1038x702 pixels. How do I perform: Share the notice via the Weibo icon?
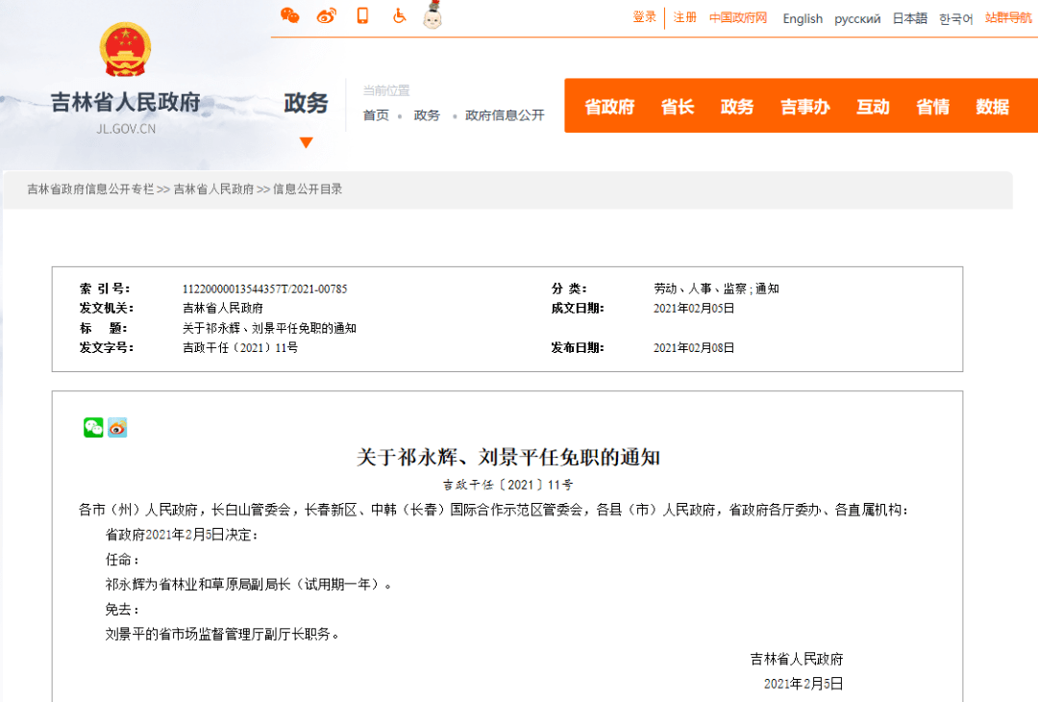point(116,427)
